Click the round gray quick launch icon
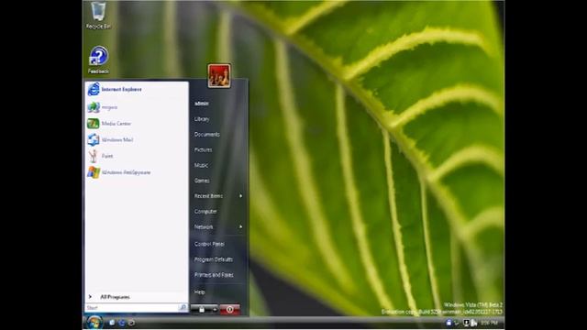The image size is (587, 330). click(131, 322)
